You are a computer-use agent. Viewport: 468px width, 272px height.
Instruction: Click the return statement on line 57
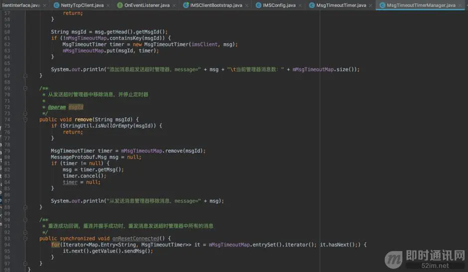(73, 13)
